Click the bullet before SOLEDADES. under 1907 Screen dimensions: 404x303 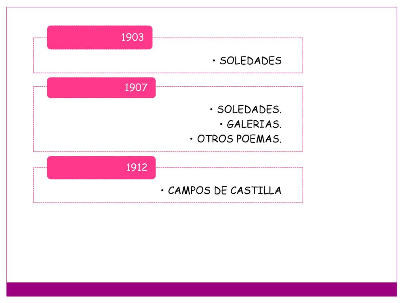coord(211,110)
